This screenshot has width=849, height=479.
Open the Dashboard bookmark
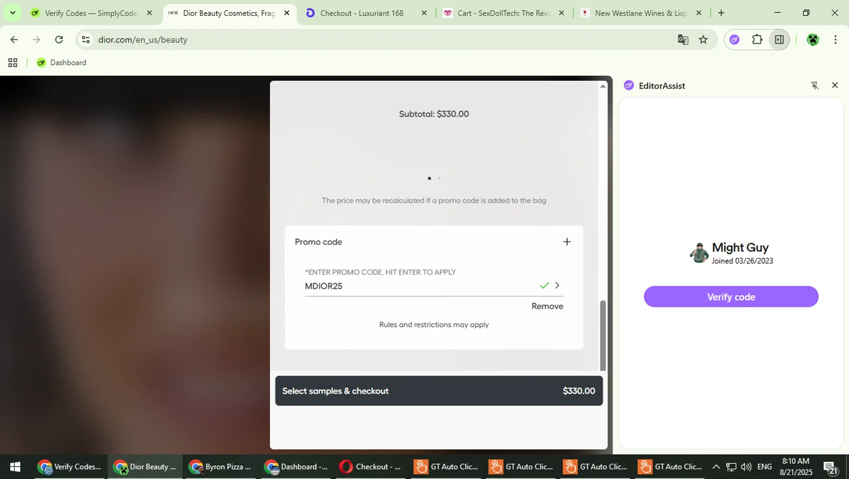[61, 63]
